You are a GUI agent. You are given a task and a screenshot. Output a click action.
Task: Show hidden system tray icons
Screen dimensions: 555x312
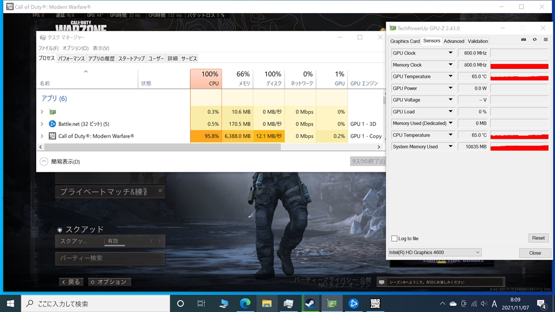click(x=442, y=303)
